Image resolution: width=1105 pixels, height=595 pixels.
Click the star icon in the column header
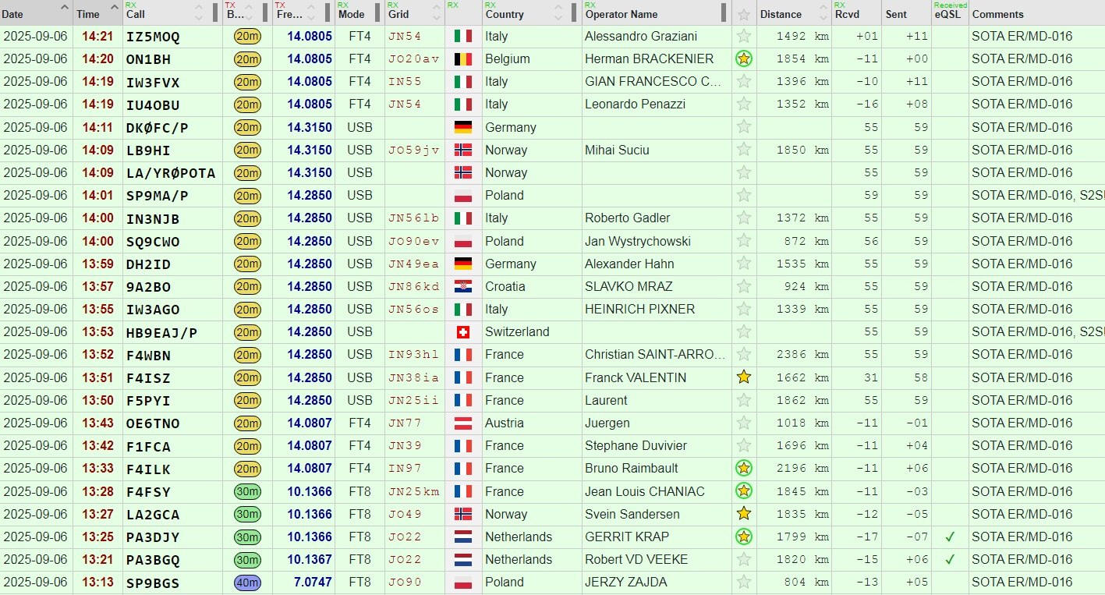pos(744,14)
